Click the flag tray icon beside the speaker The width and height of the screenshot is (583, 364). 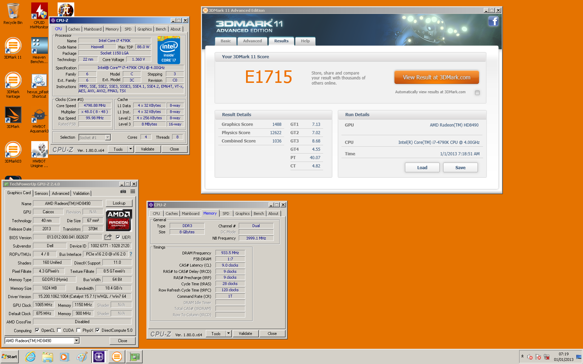pos(538,357)
